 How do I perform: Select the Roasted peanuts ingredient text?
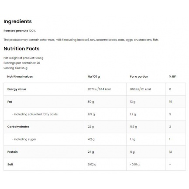click(16, 31)
